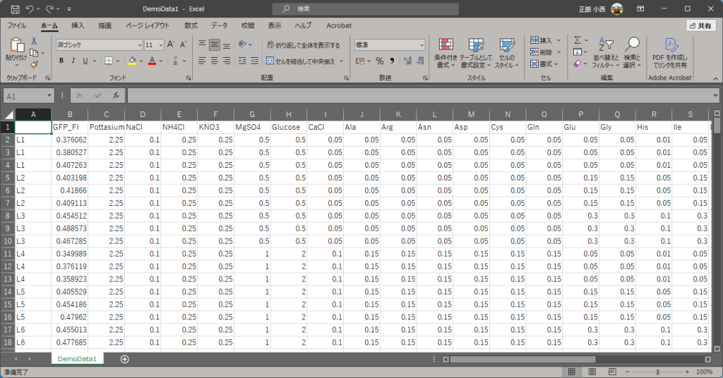Toggle 折り返して全体を表示する wrap text
Image resolution: width=723 pixels, height=378 pixels.
(x=303, y=45)
